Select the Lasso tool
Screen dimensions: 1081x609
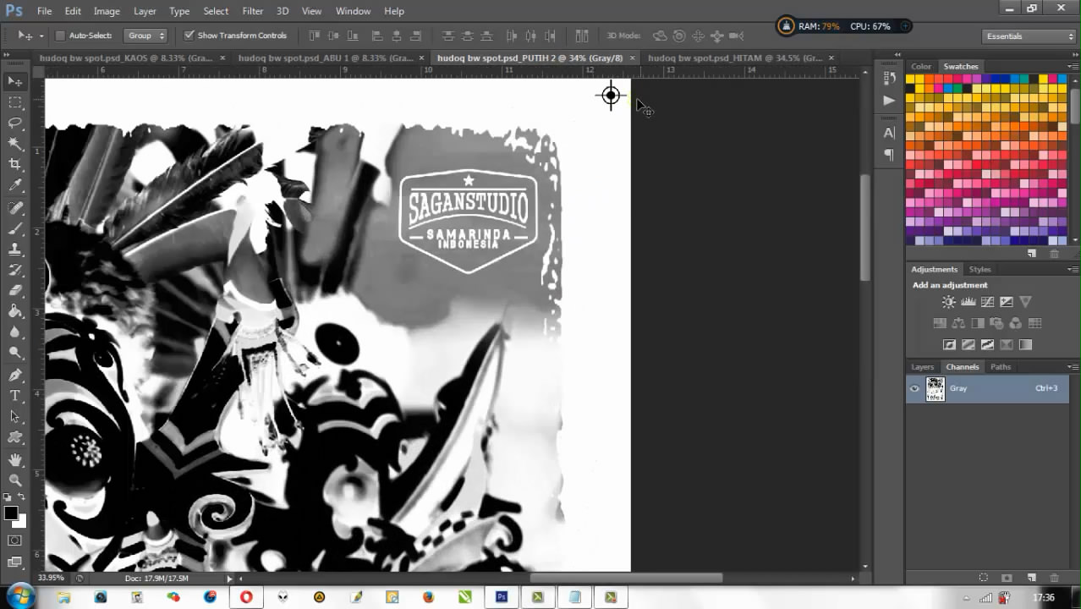pyautogui.click(x=15, y=123)
